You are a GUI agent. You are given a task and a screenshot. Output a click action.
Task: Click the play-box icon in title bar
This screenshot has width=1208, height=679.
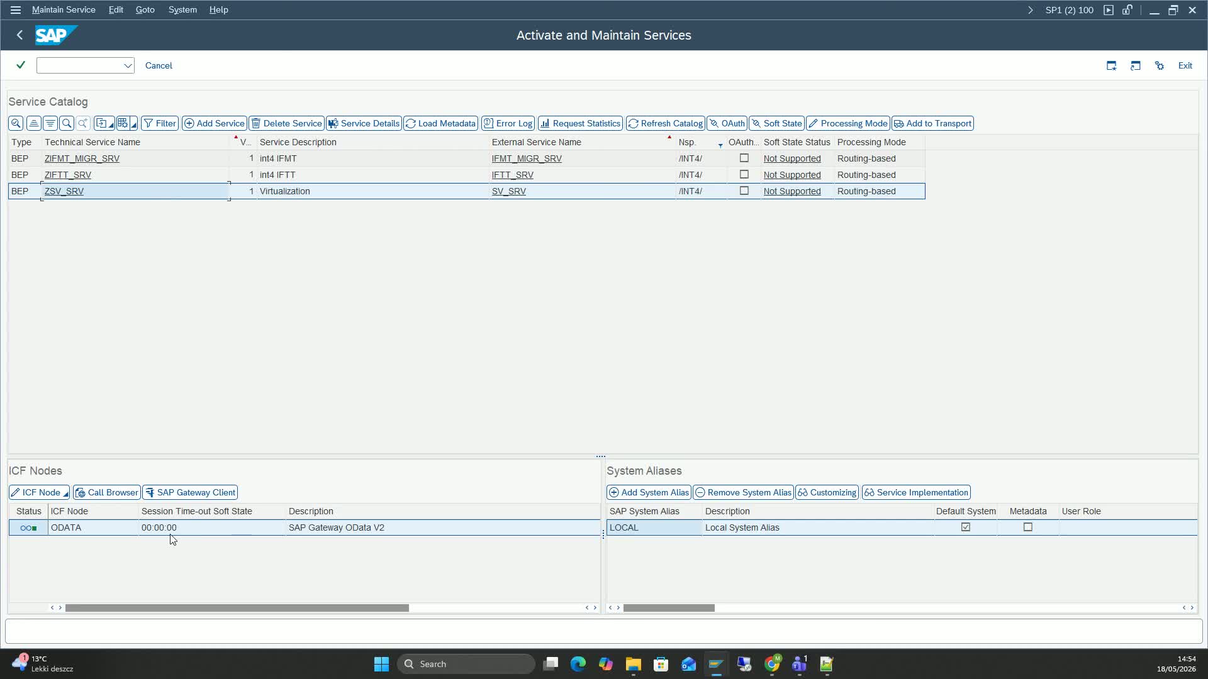pyautogui.click(x=1109, y=10)
